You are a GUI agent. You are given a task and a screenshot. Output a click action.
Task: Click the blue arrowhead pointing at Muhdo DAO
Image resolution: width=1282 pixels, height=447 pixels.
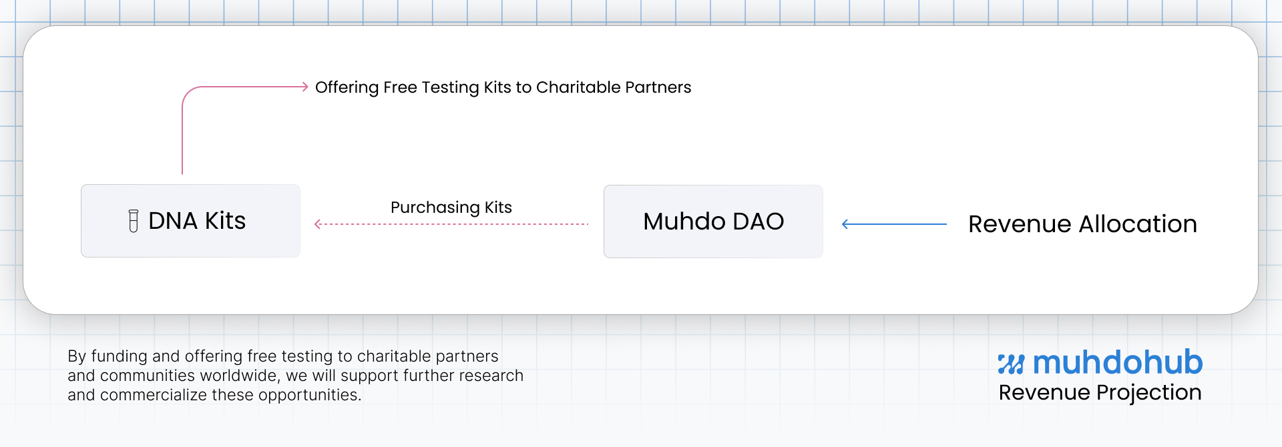[846, 224]
